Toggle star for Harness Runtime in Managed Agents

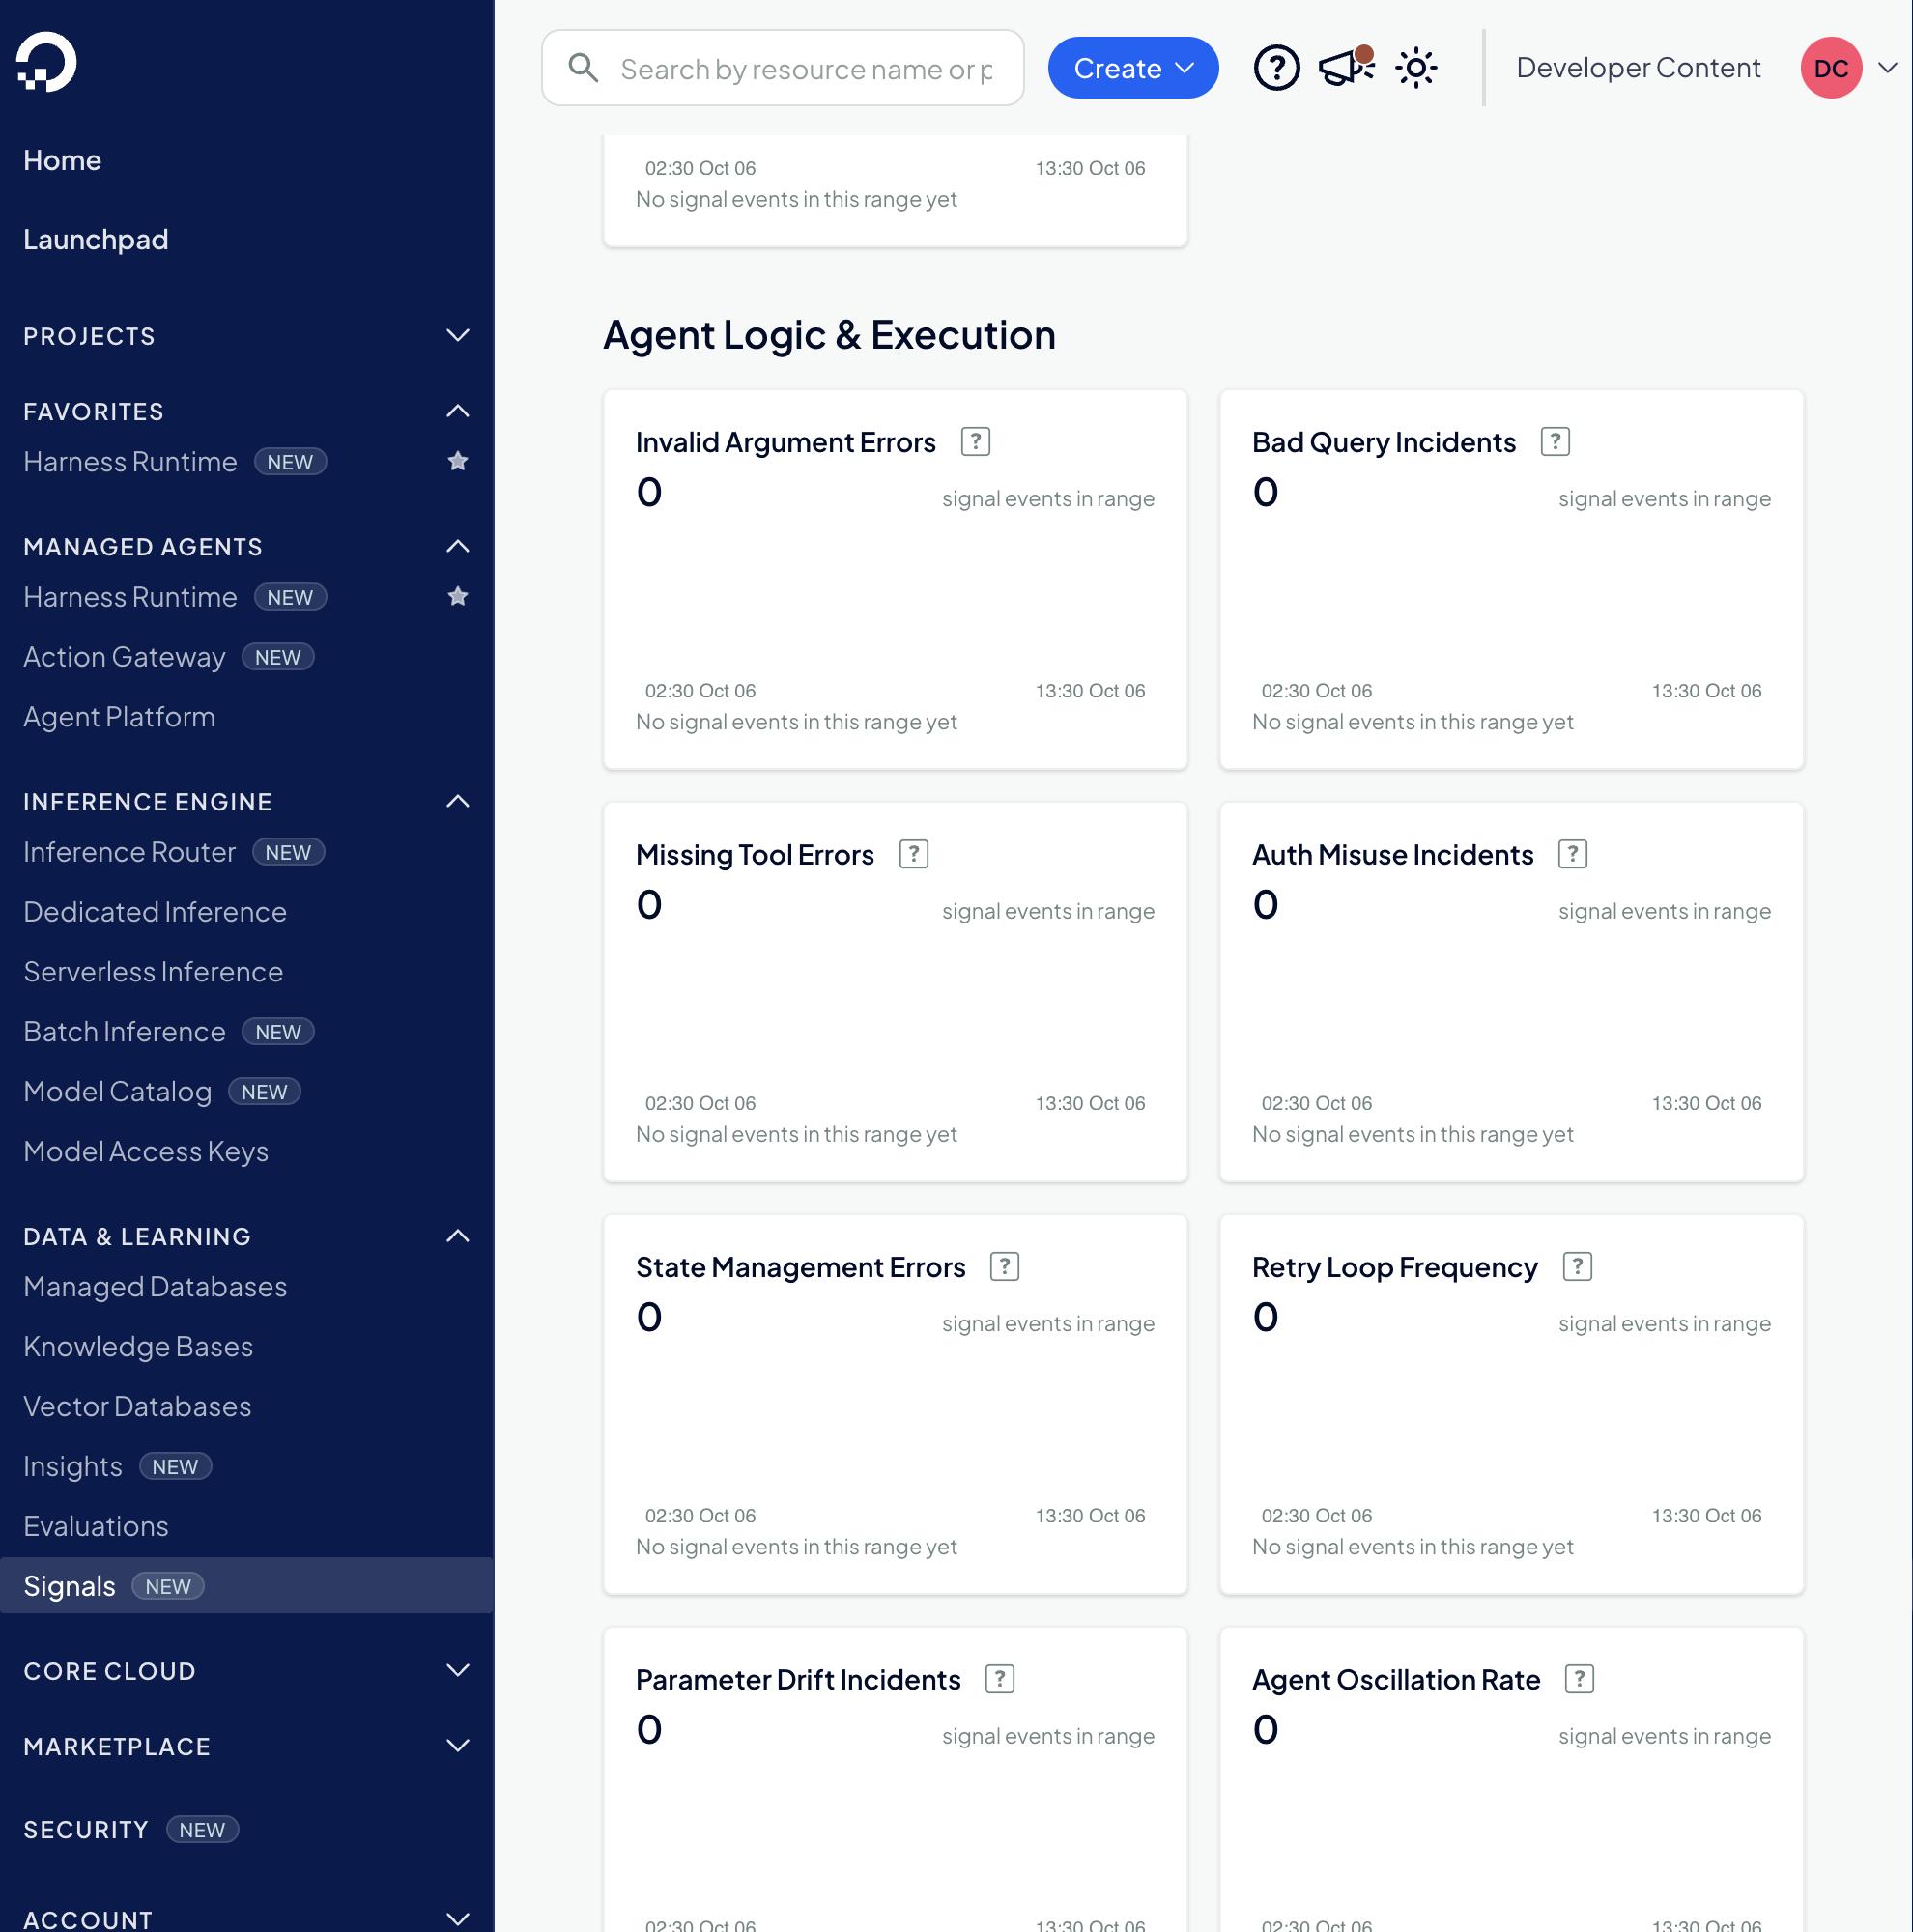coord(458,596)
